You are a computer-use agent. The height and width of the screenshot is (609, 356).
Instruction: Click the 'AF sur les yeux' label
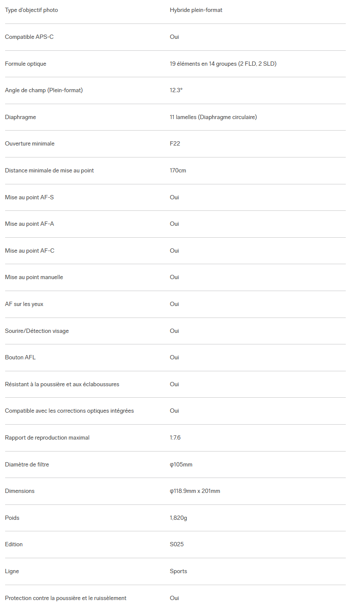[24, 304]
